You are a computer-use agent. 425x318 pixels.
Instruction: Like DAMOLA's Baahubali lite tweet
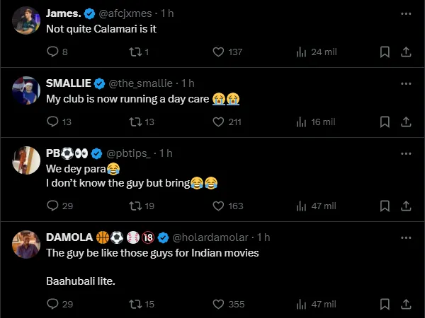[x=218, y=304]
